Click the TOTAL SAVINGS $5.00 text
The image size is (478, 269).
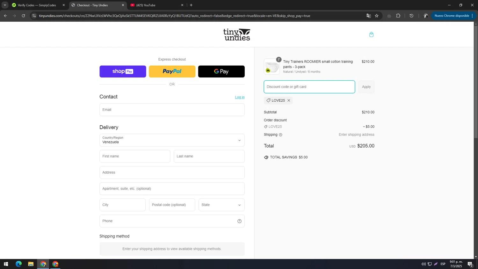tap(289, 157)
